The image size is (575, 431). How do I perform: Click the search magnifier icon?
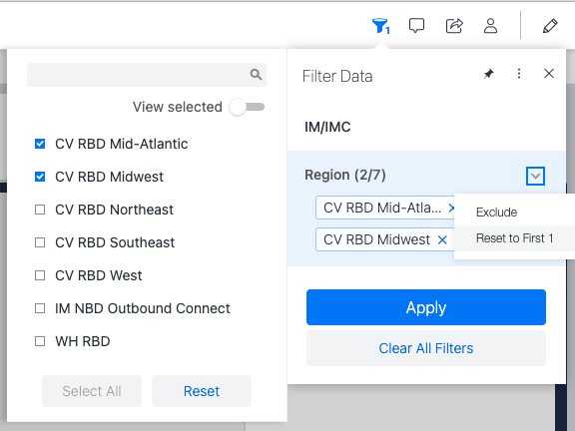click(x=256, y=75)
